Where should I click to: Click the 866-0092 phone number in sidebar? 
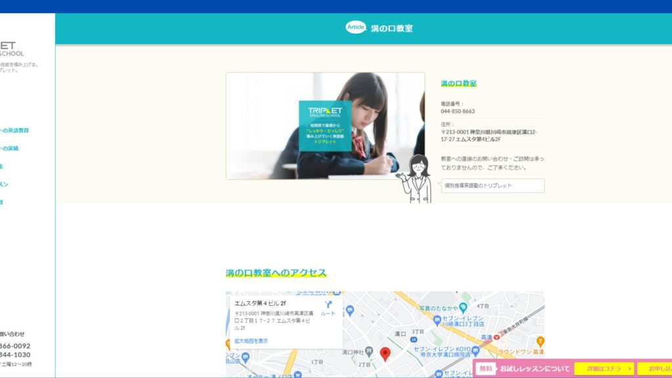point(15,346)
